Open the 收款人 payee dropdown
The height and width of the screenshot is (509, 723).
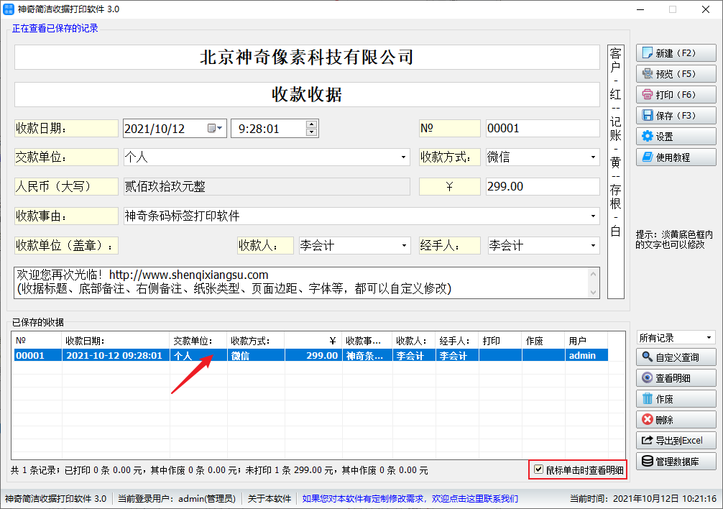(404, 246)
